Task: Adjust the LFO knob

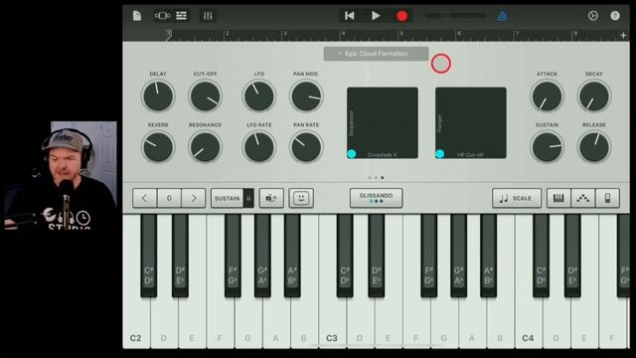Action: 258,96
